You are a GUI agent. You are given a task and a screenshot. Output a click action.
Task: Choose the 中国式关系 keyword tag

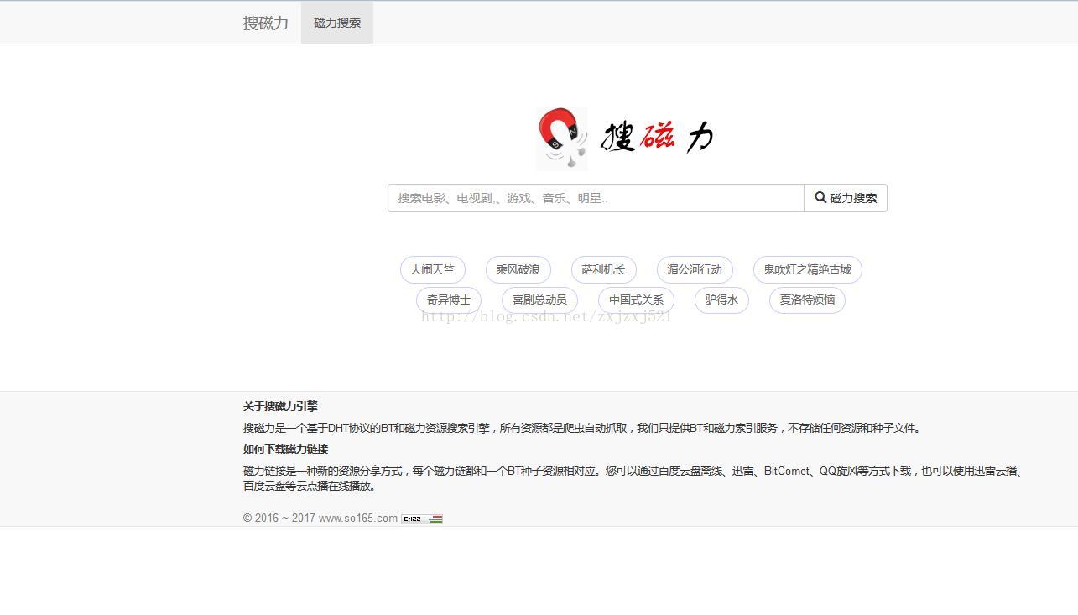click(x=636, y=300)
